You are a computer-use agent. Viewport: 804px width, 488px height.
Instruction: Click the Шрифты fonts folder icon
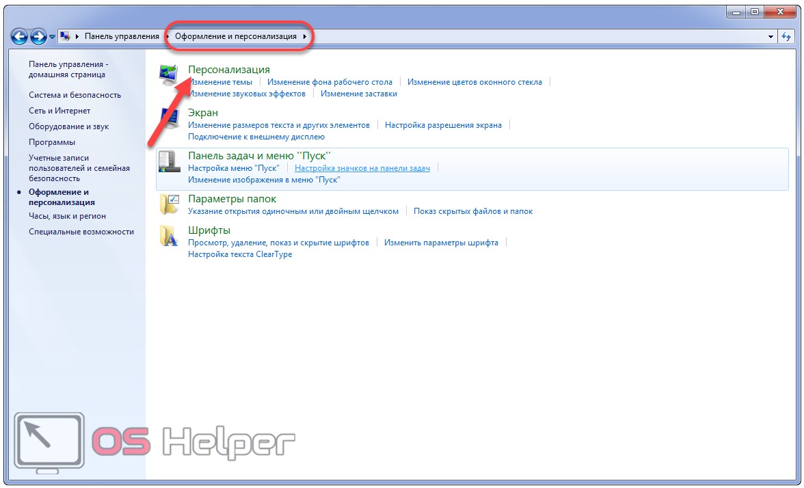[168, 236]
